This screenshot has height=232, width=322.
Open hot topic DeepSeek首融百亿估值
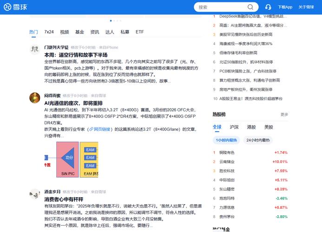tap(253, 16)
